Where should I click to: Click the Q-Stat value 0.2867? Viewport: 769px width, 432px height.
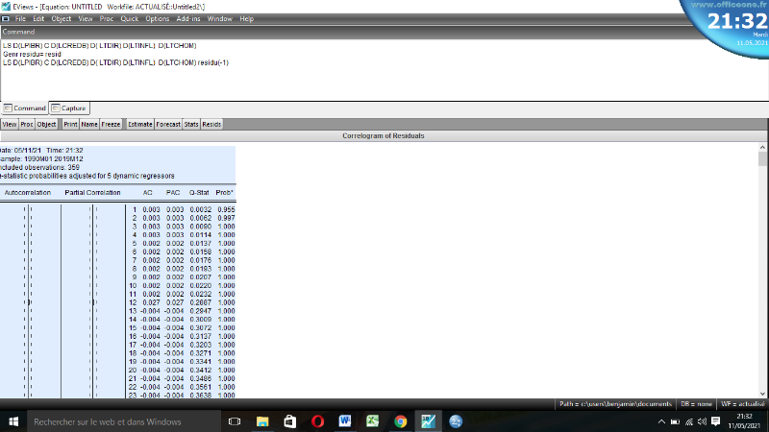(x=201, y=302)
